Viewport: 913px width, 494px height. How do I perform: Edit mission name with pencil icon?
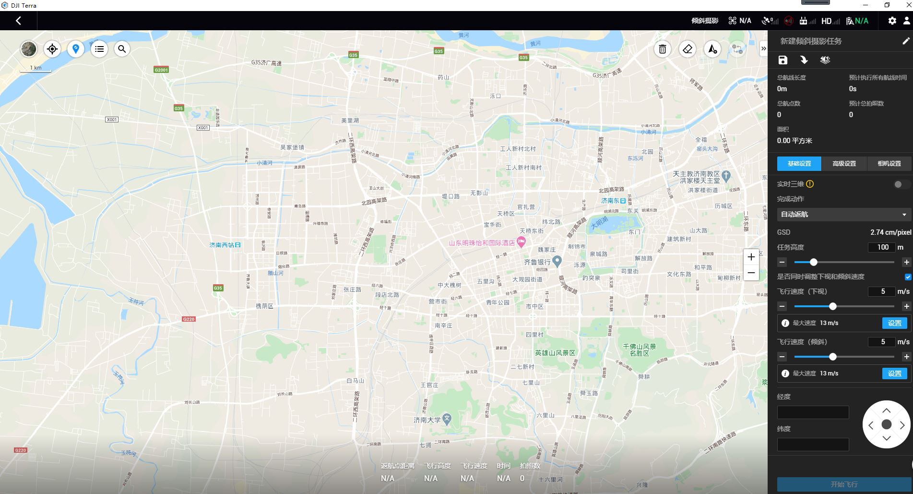point(906,41)
